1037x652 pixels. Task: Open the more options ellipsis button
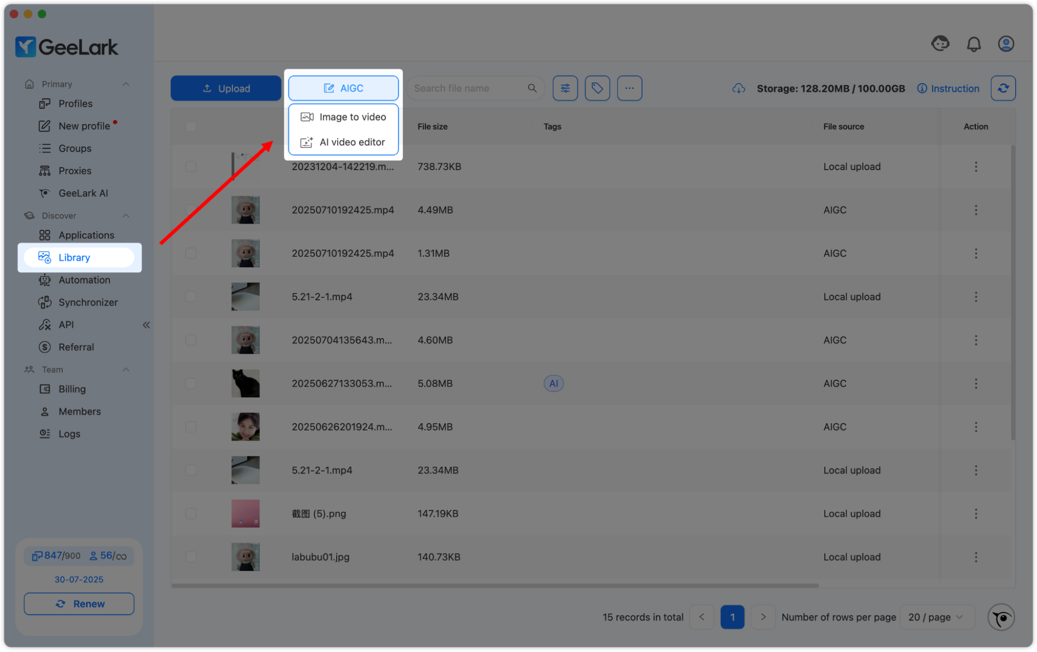point(629,88)
